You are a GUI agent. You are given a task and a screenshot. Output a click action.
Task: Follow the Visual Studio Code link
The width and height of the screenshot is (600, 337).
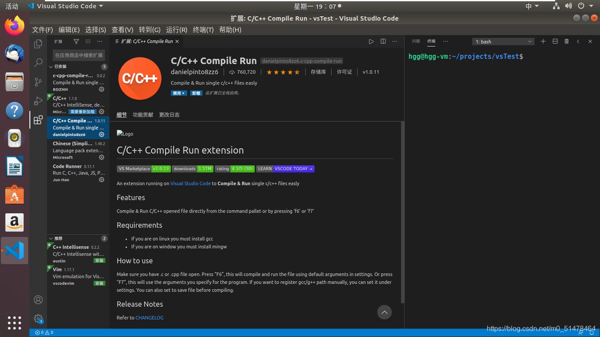(191, 183)
